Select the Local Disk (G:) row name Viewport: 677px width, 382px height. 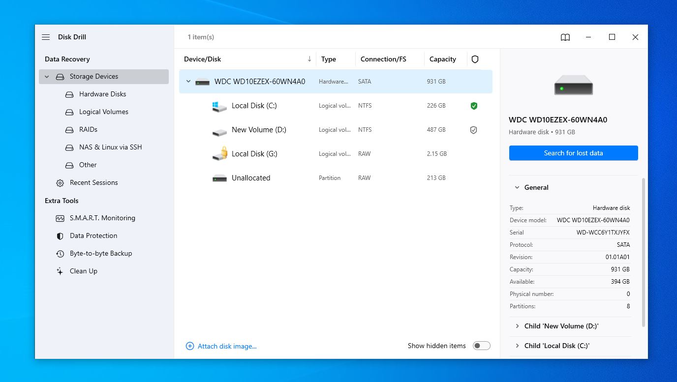coord(255,154)
